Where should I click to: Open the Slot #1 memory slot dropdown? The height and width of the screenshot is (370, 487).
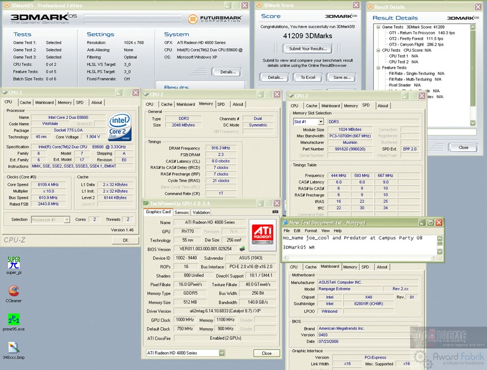[321, 122]
